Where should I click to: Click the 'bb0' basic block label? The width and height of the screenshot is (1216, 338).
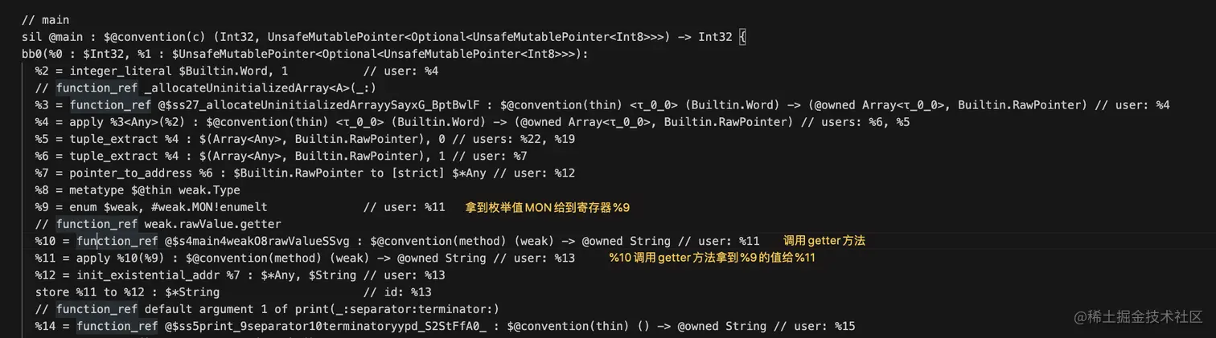[x=32, y=54]
